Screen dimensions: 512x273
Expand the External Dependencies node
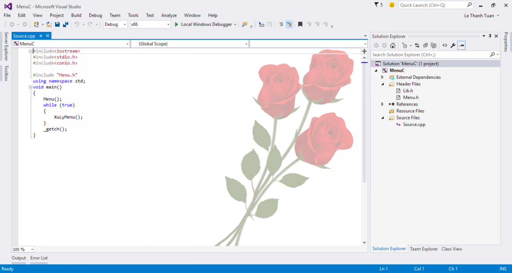tap(382, 77)
